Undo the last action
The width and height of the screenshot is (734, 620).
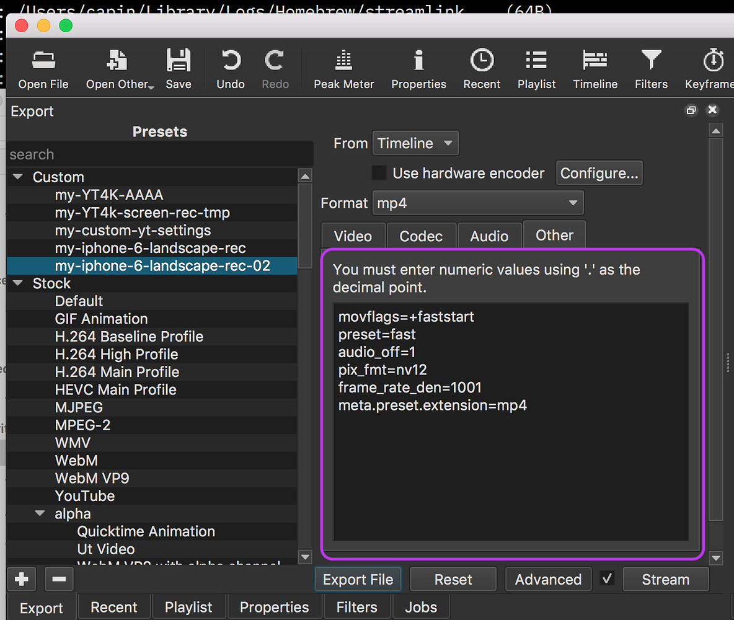click(230, 67)
